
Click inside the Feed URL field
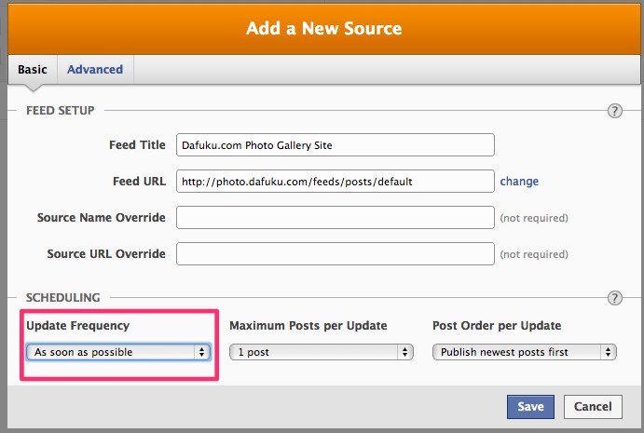point(336,182)
